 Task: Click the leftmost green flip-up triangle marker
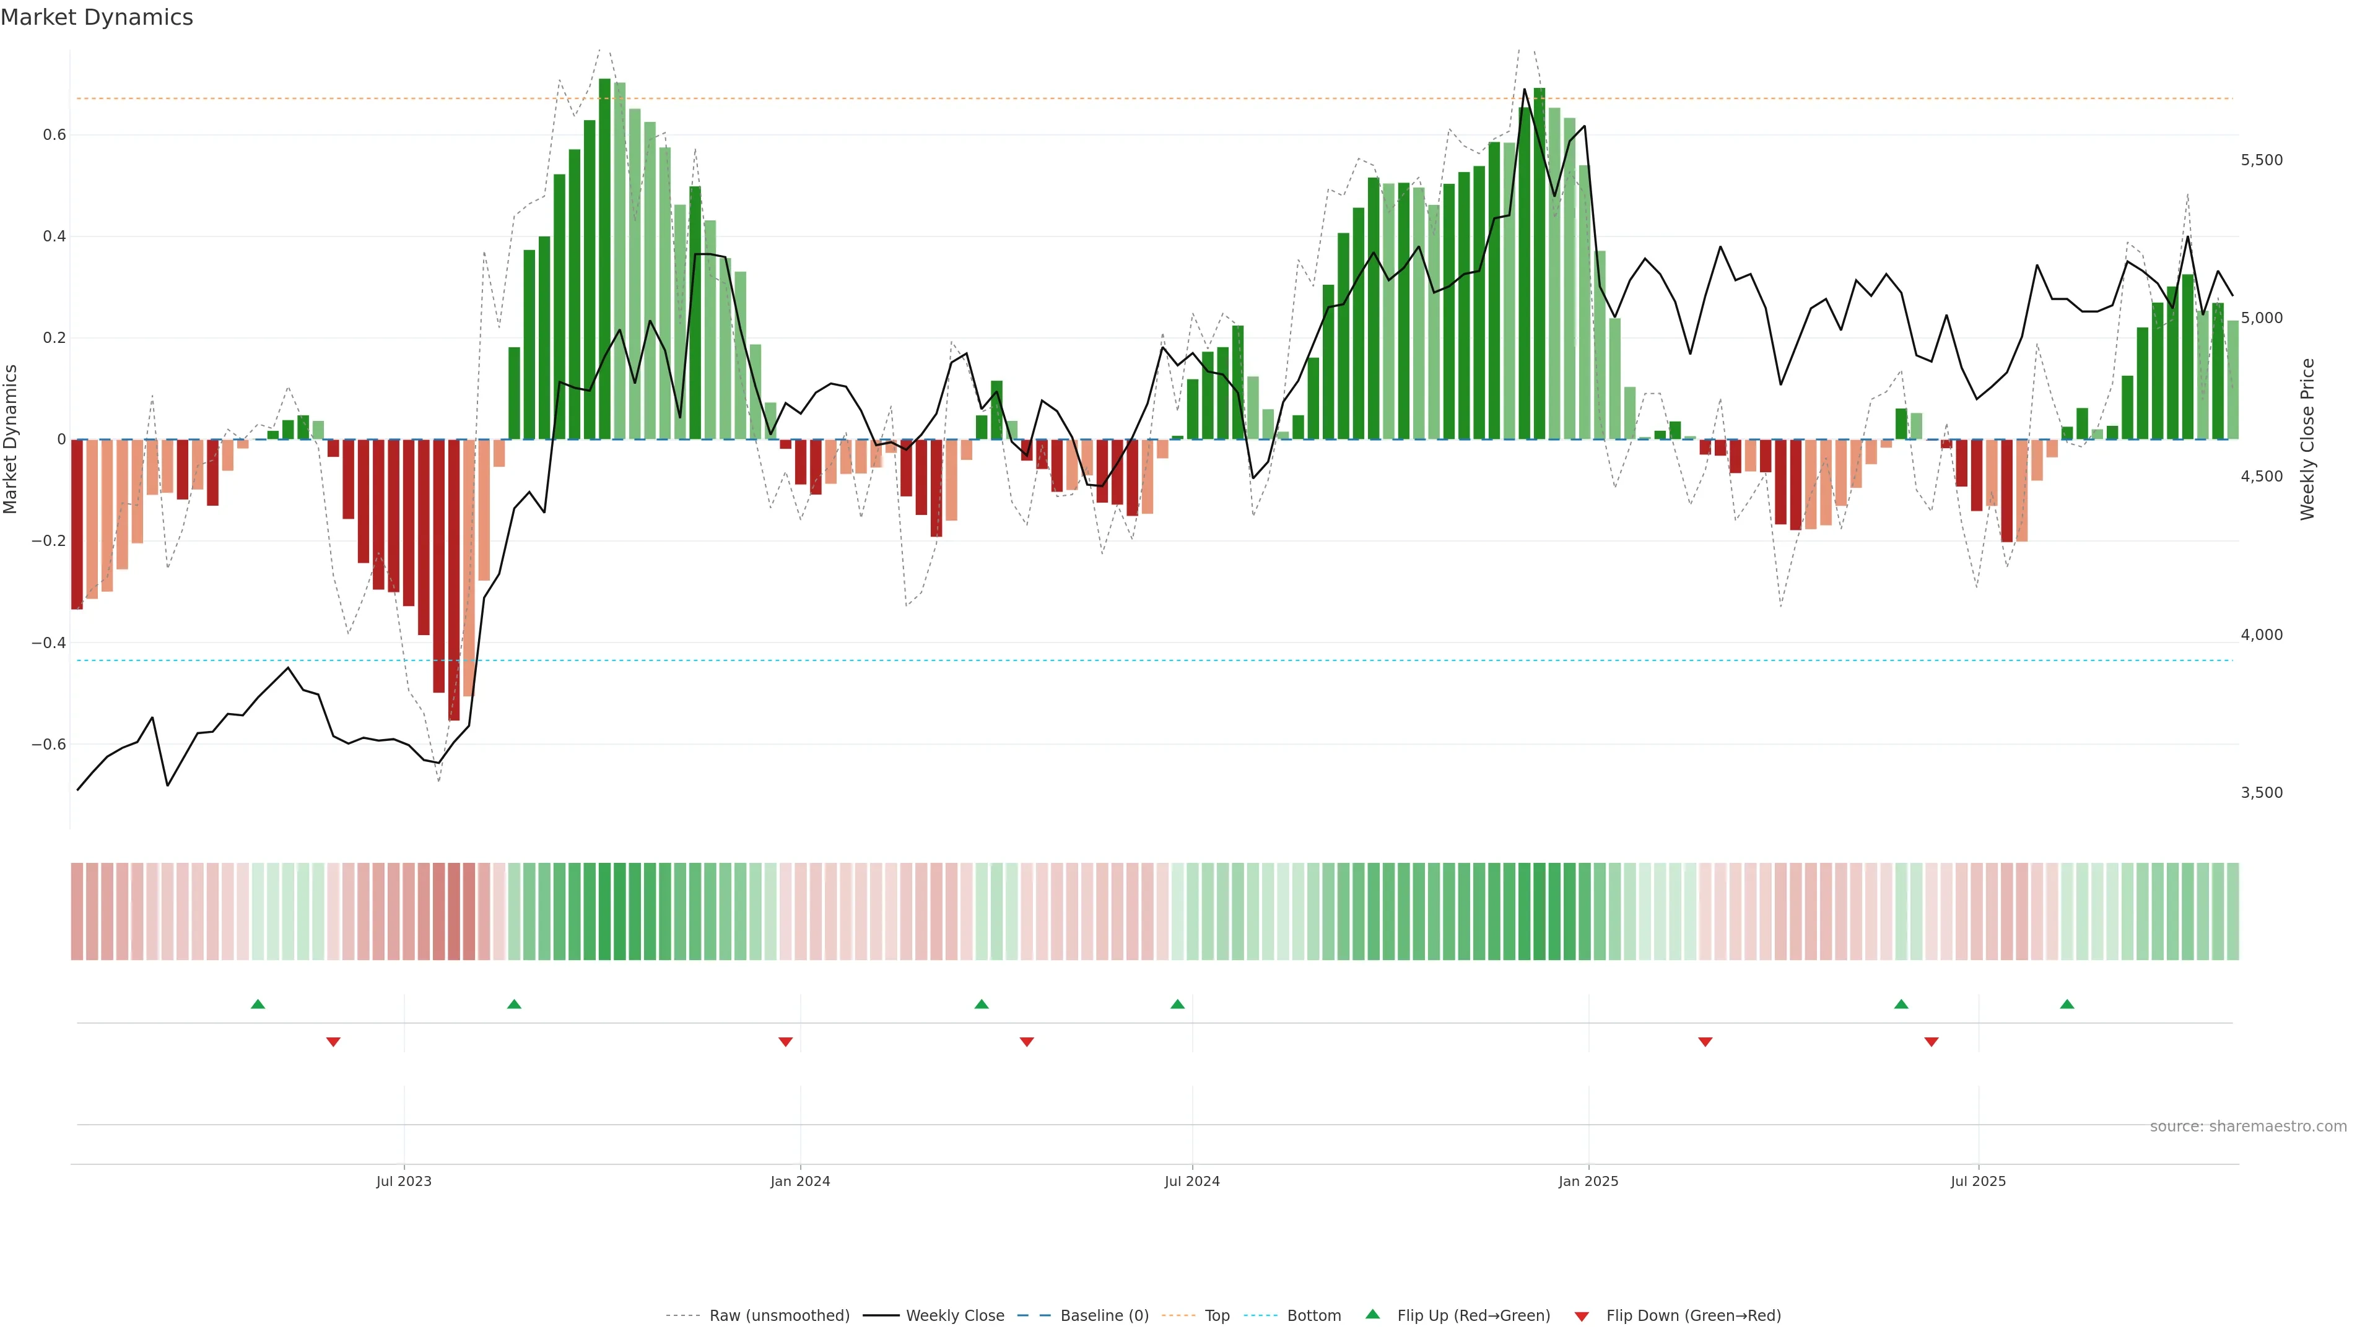[x=258, y=1004]
